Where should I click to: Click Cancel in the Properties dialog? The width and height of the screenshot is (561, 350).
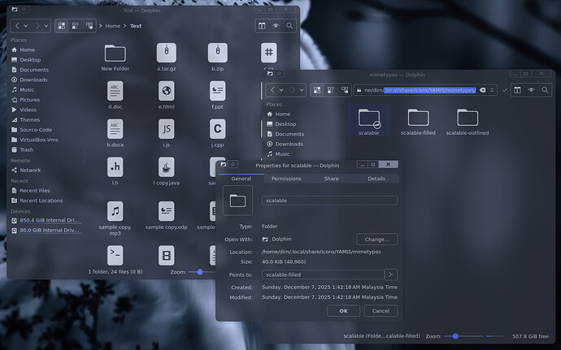coord(380,311)
